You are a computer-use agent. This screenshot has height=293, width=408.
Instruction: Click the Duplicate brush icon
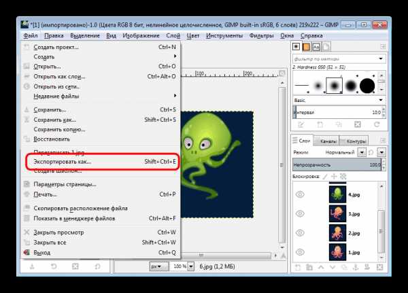[339, 124]
